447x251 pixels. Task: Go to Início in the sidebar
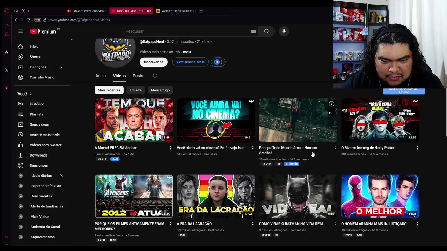41,47
